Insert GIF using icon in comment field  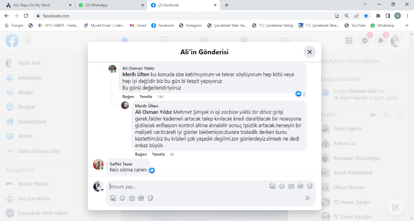300,186
